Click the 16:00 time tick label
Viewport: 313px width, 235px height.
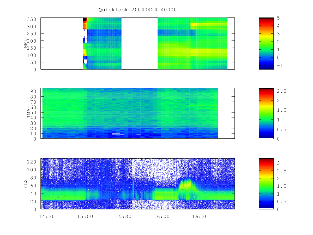point(162,216)
